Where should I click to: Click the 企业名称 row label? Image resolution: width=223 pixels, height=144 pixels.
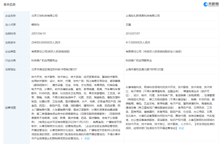[x=10, y=16]
